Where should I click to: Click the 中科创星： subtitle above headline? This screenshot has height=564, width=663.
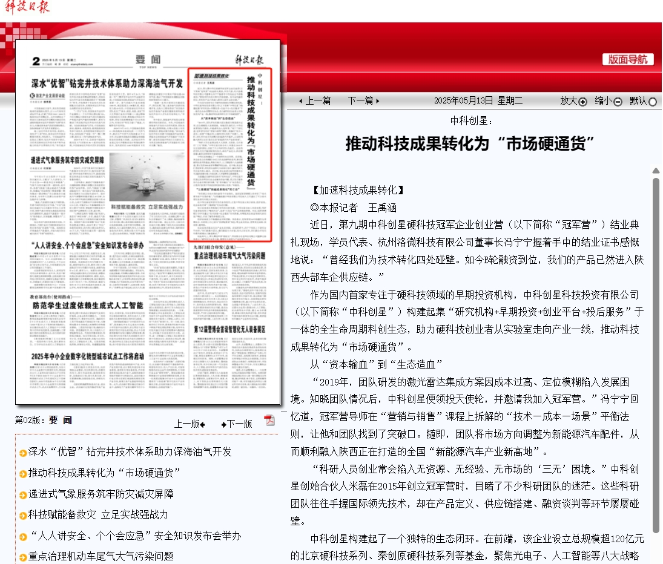pos(472,121)
